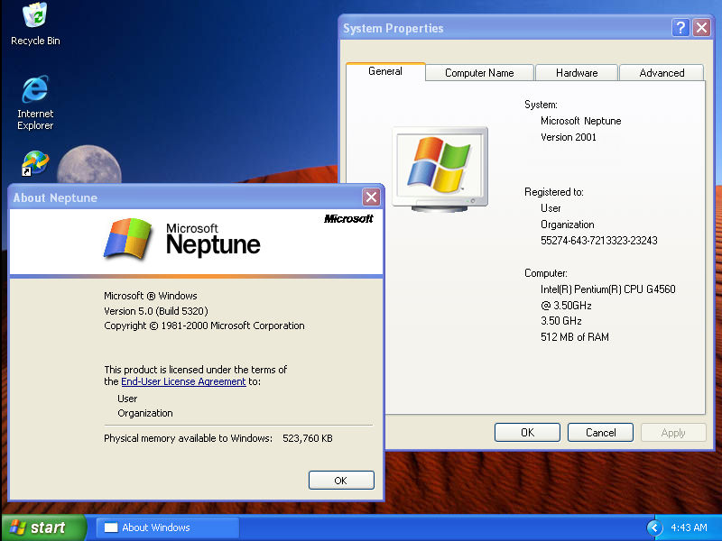This screenshot has height=541, width=722.
Task: Click the 'Neptune' wordmark in the banner
Action: point(213,245)
